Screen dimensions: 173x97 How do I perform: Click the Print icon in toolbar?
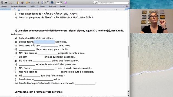(x=6, y=2)
